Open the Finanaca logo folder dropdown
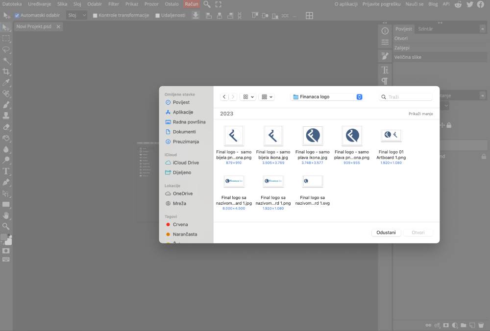Image resolution: width=490 pixels, height=331 pixels. [327, 97]
